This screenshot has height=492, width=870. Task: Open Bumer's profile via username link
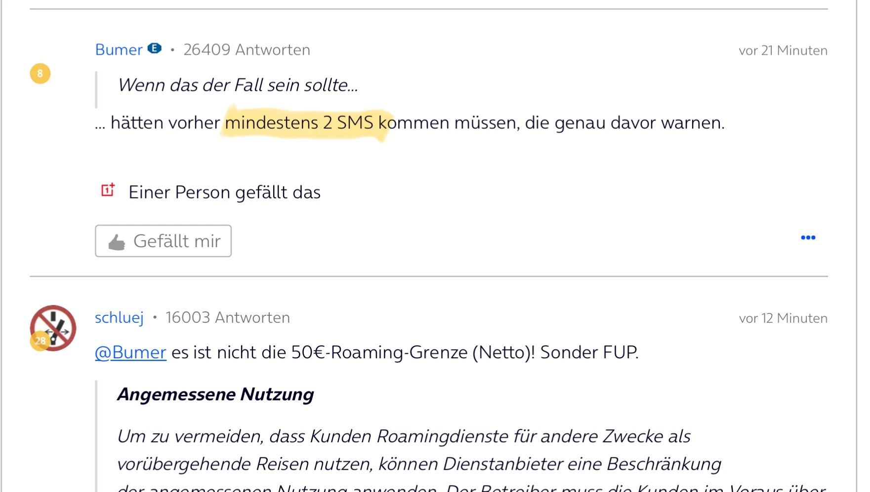[119, 50]
